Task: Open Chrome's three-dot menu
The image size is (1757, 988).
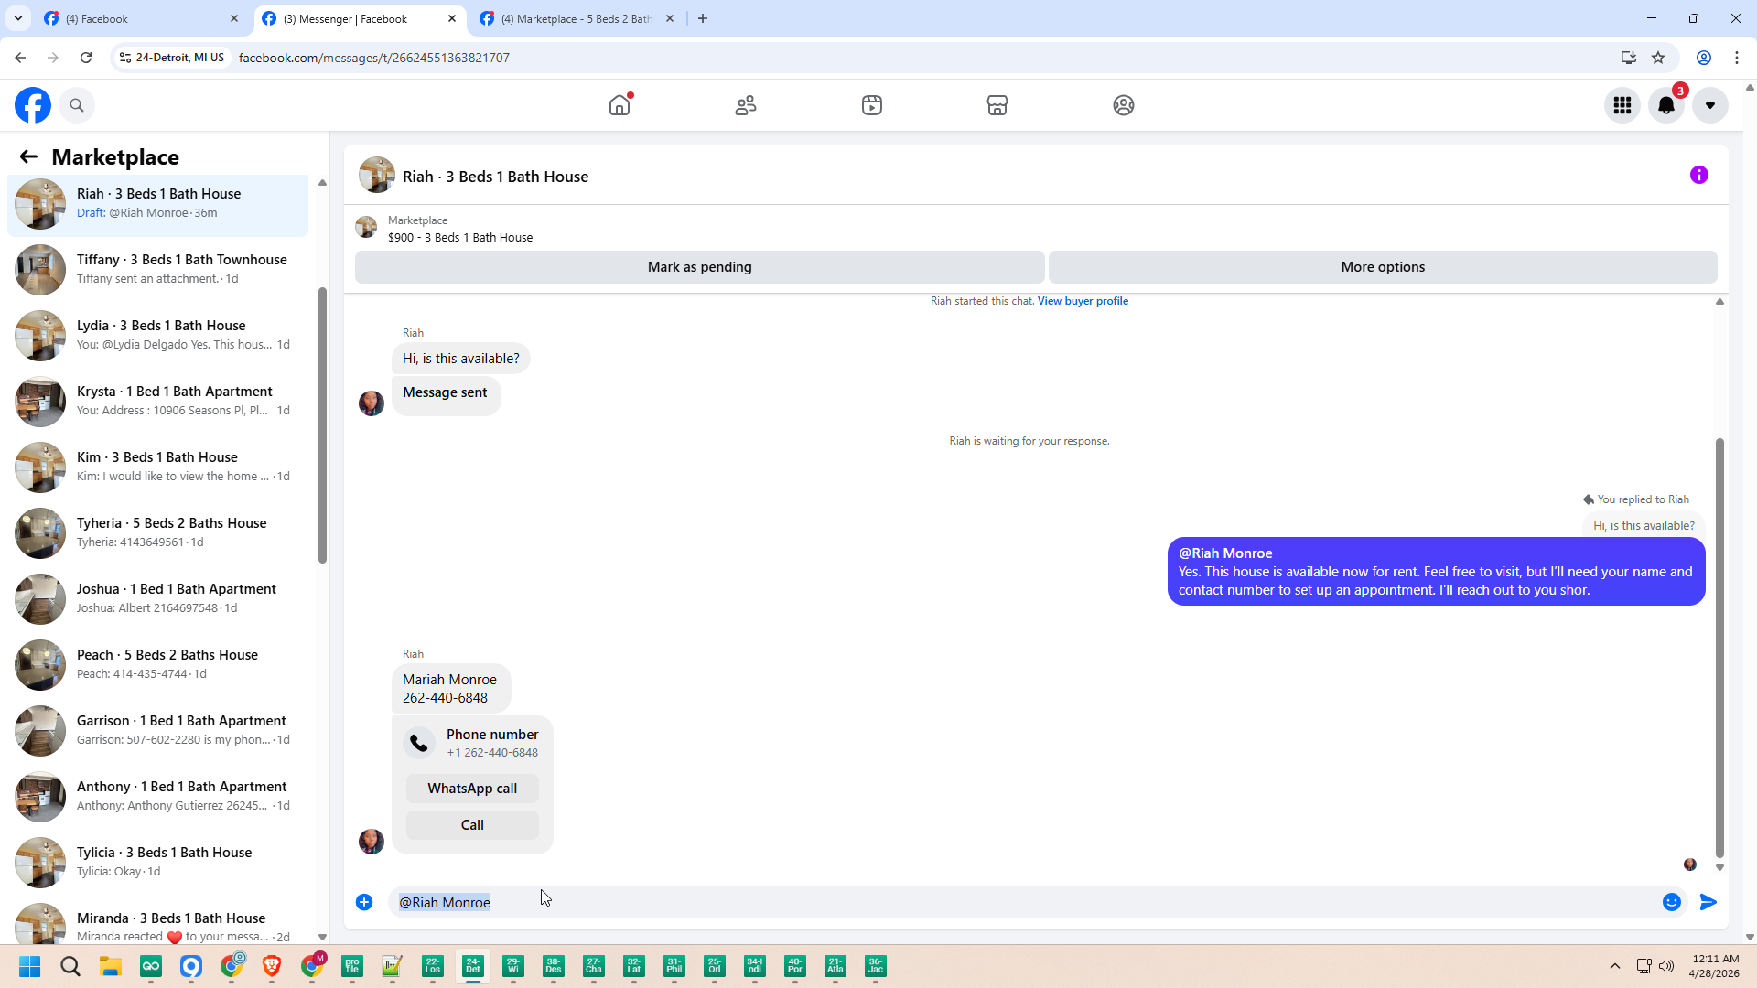Action: (1737, 58)
